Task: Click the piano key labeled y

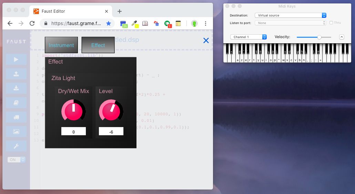Action: [x=258, y=59]
